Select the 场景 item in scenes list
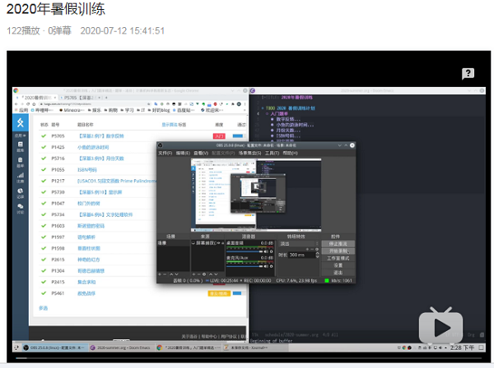 pyautogui.click(x=173, y=243)
